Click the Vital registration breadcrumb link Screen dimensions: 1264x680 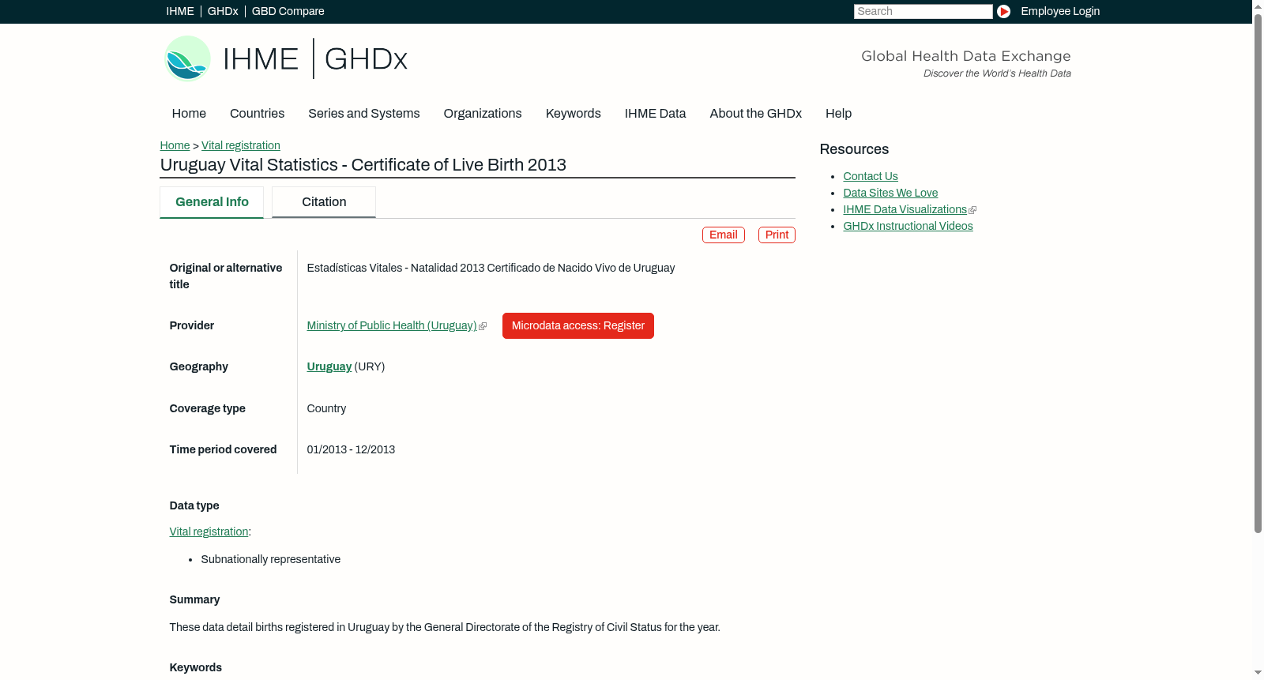[241, 145]
